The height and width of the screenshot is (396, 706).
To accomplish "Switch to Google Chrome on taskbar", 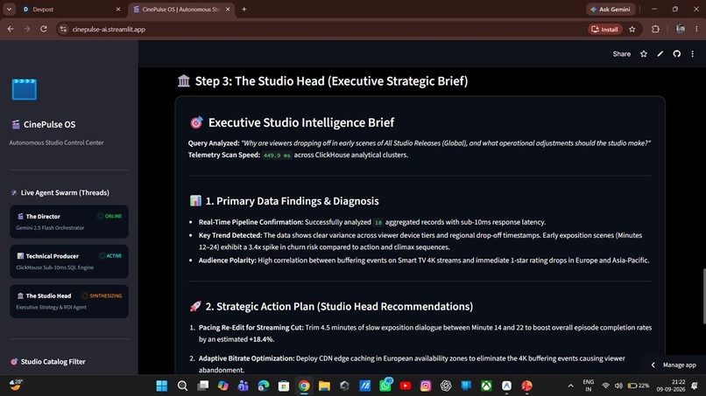I will pos(304,386).
